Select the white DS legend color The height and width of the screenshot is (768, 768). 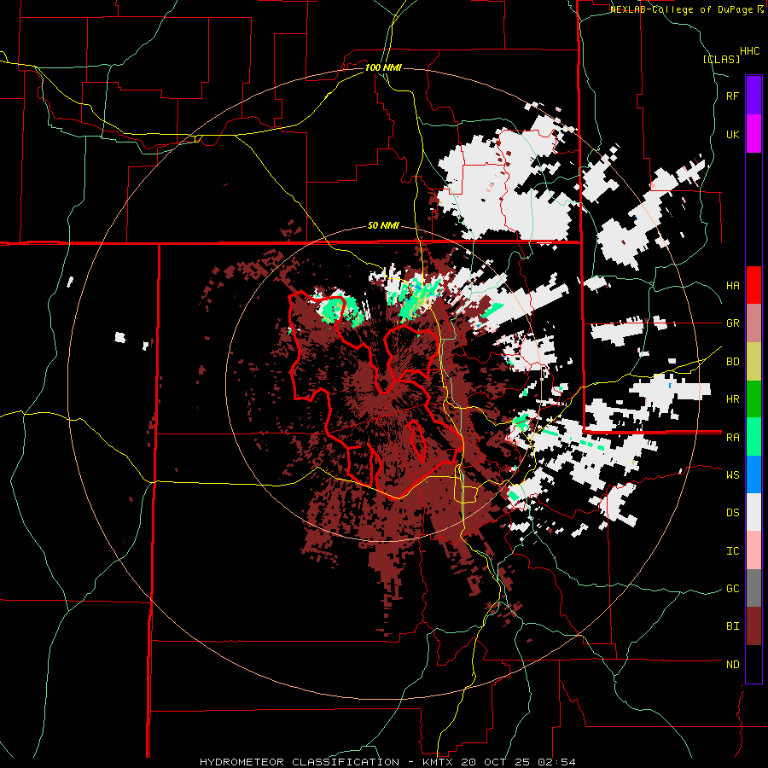[x=753, y=513]
